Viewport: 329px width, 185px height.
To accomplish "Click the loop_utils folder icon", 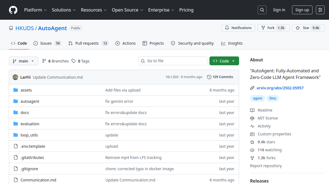I will (16, 135).
